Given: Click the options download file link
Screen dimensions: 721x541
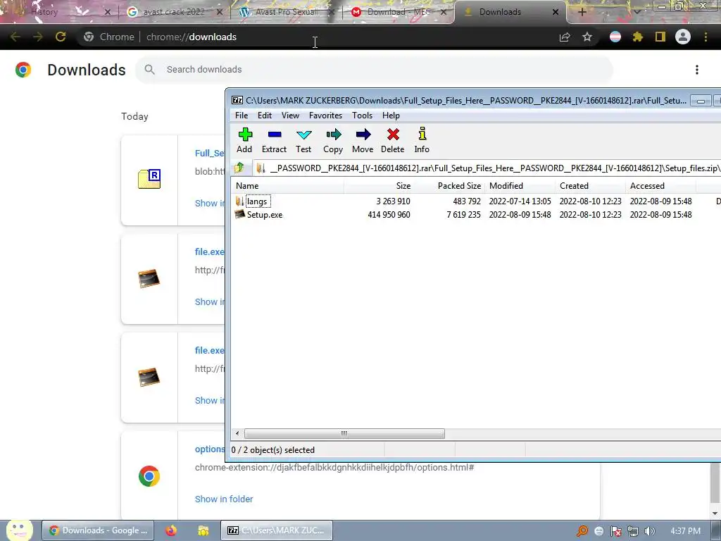Looking at the screenshot, I should coord(210,449).
